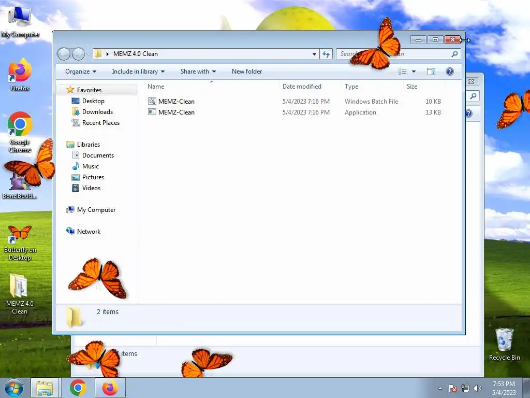Click Windows Explorer taskbar button
This screenshot has width=530, height=398.
(45, 388)
